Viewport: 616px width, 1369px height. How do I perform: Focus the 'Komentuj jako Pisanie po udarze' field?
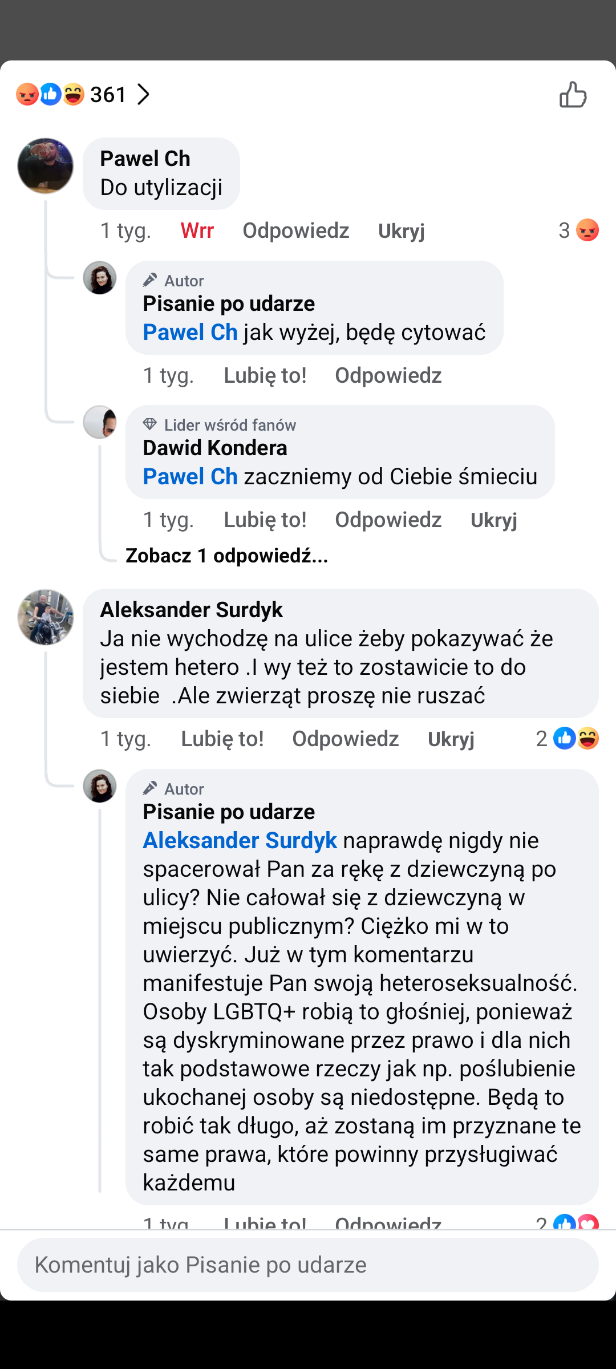308,1265
